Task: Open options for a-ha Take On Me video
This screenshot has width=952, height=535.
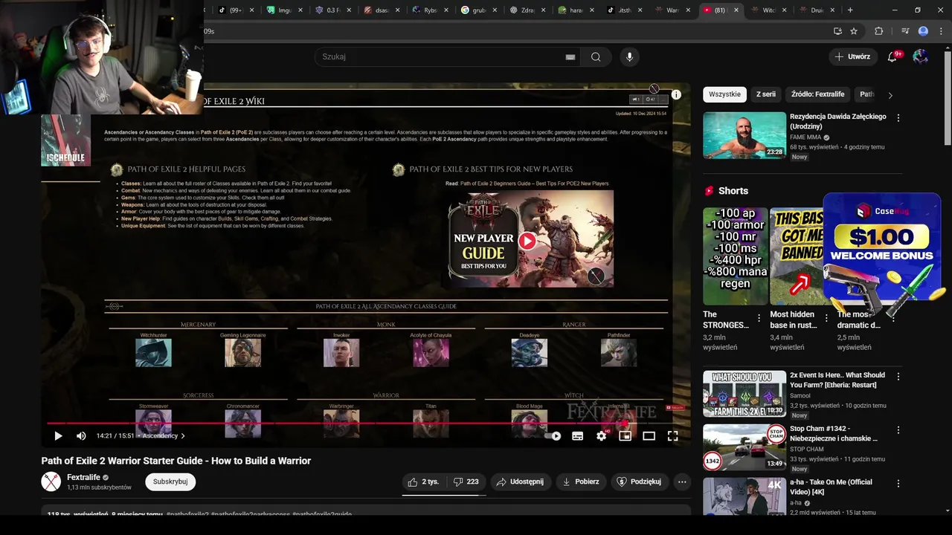Action: [898, 484]
